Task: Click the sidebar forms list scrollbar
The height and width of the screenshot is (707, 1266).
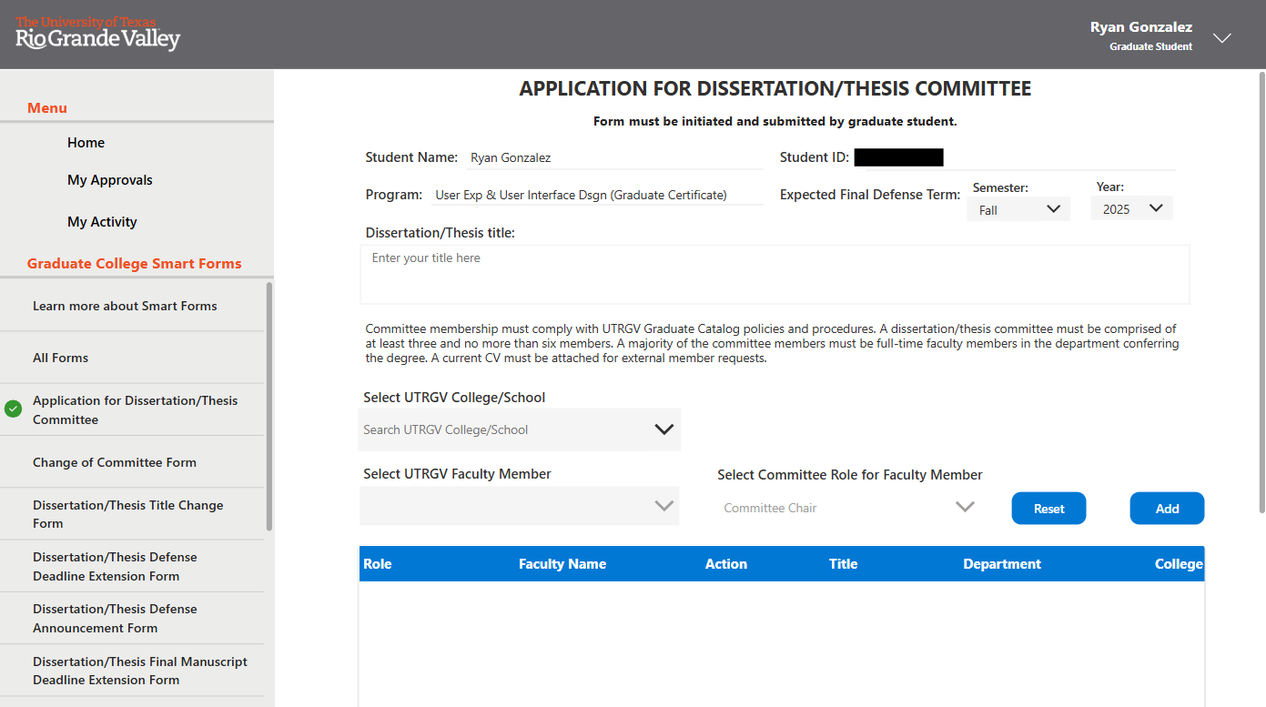Action: coord(268,406)
